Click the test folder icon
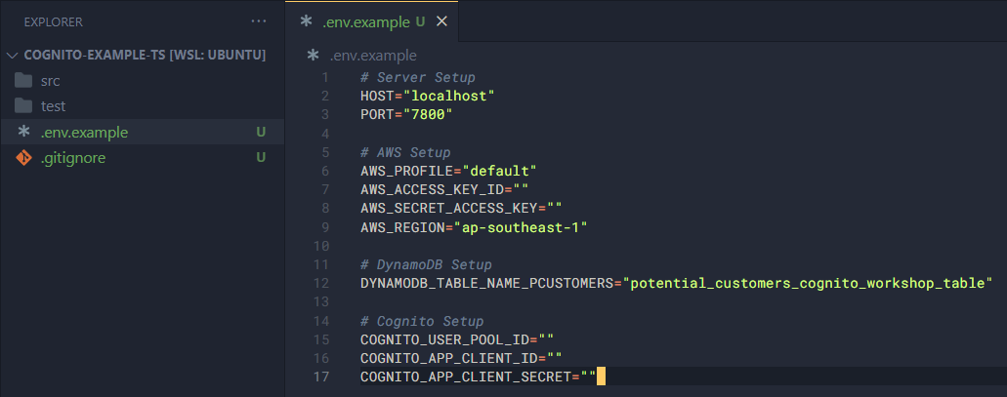This screenshot has height=397, width=1007. coord(24,105)
